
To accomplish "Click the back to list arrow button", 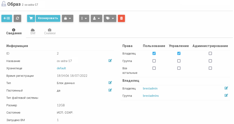I will tap(7, 18).
